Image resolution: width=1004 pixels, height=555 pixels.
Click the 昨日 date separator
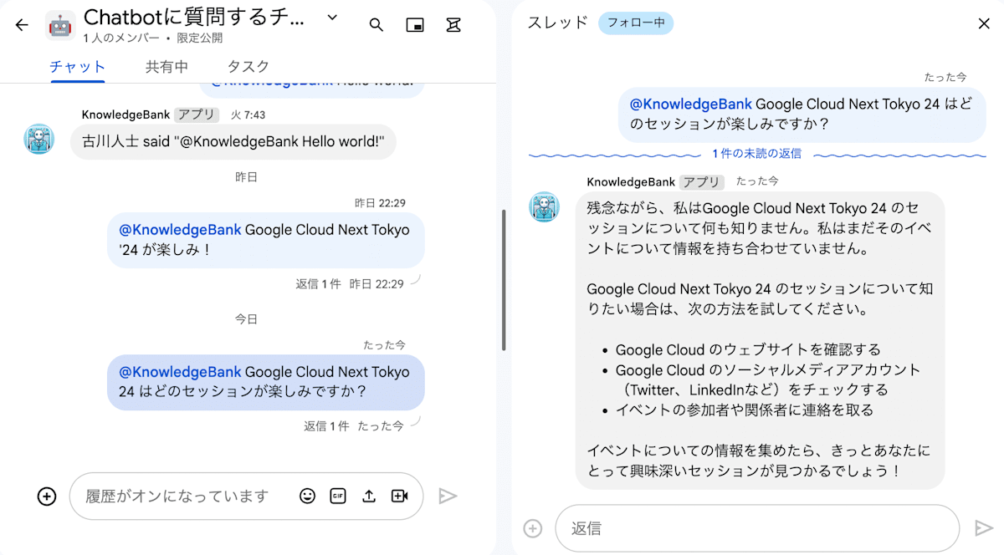click(246, 177)
